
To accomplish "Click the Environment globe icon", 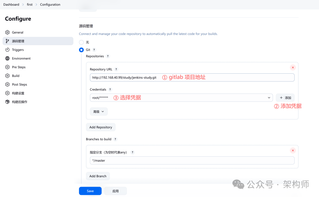I will [x=7, y=58].
